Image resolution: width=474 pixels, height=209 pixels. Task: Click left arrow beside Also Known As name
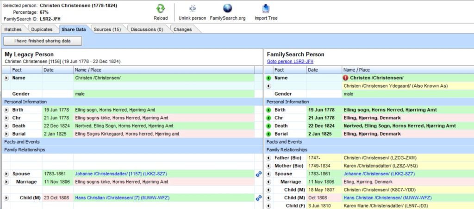click(x=268, y=86)
